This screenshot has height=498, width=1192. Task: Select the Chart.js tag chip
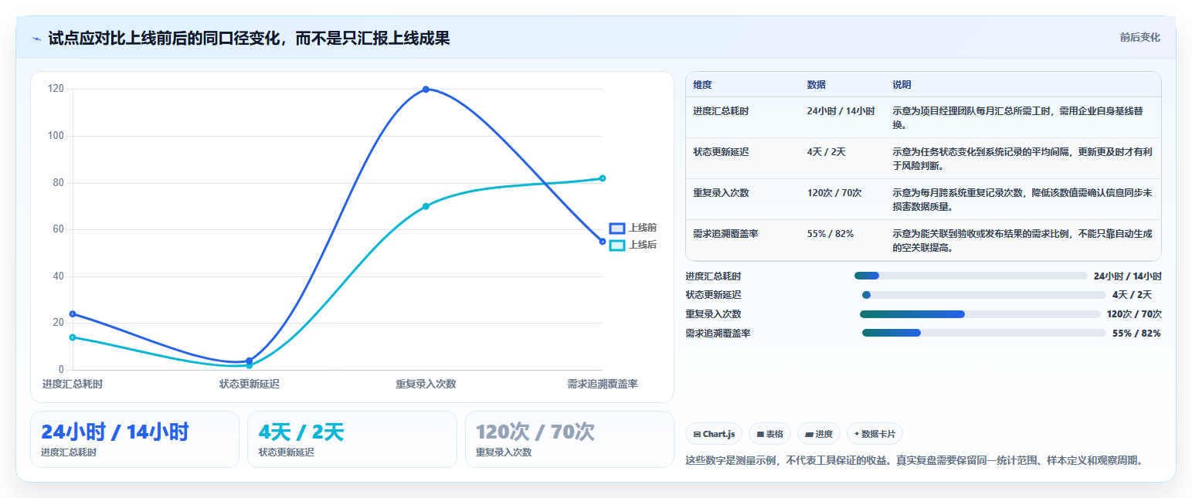coord(715,434)
